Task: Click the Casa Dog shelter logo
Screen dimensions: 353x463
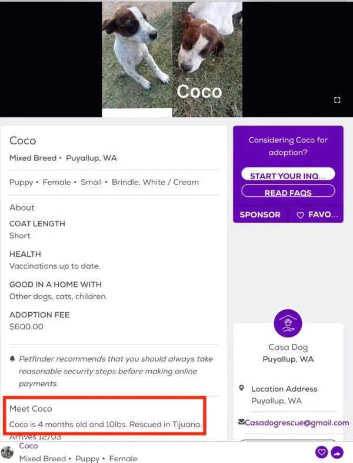Action: click(x=288, y=323)
